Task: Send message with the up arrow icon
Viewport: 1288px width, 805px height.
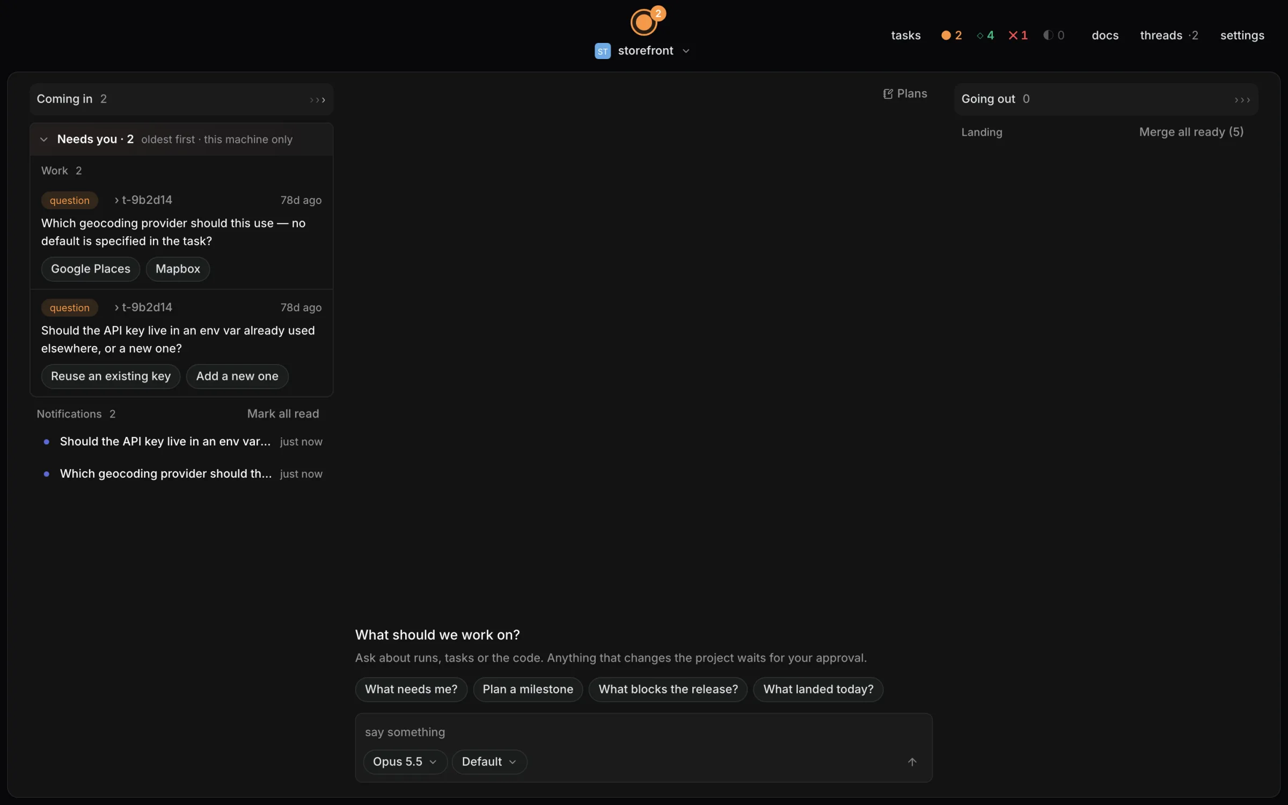Action: pyautogui.click(x=912, y=762)
